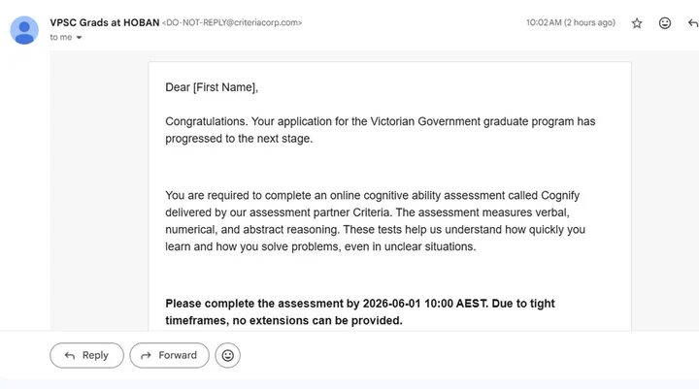The width and height of the screenshot is (699, 389).
Task: Click the Forward button
Action: [x=169, y=355]
